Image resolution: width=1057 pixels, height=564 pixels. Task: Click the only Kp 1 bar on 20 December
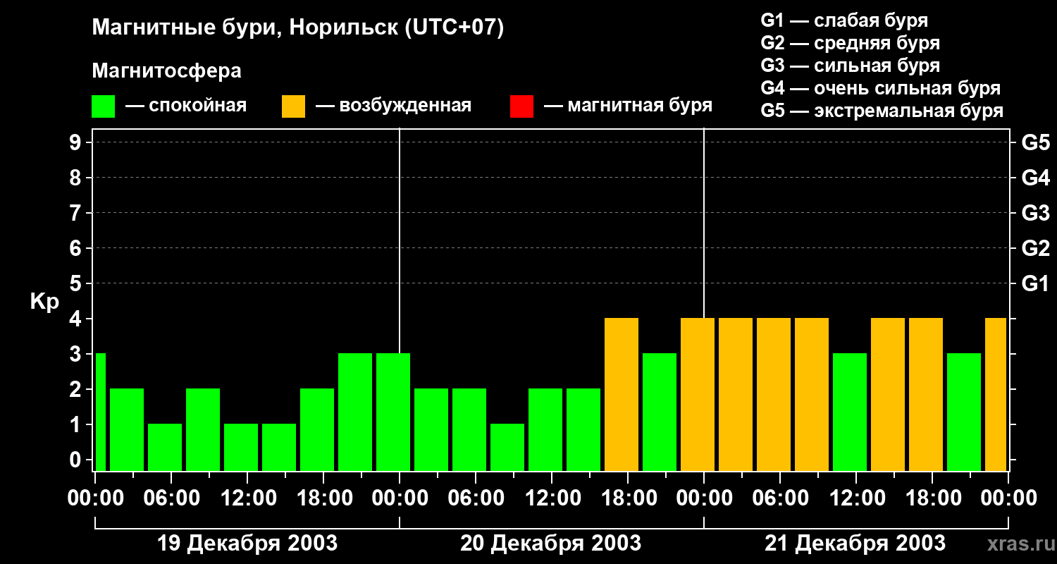pyautogui.click(x=507, y=447)
